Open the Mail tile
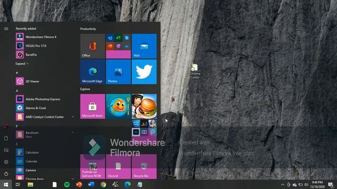337x189 pixels. 144,46
